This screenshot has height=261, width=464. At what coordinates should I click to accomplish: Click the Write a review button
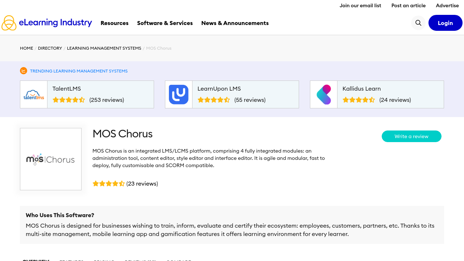(x=411, y=136)
